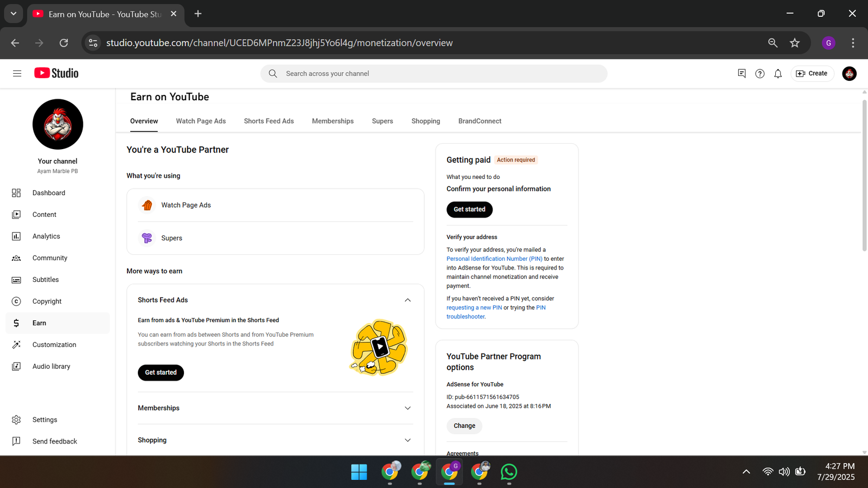
Task: Click the Community people icon
Action: click(16, 258)
